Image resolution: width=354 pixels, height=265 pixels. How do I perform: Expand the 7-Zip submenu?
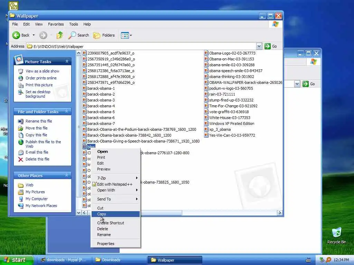[x=115, y=178]
